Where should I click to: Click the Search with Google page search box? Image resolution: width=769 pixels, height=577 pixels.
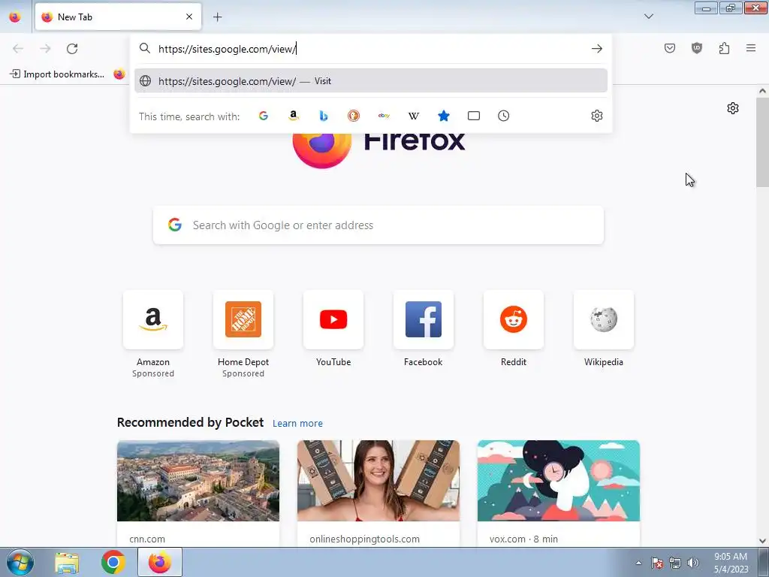click(x=378, y=225)
